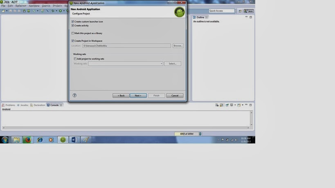Click the Browse button for Location
335x188 pixels.
click(x=178, y=46)
